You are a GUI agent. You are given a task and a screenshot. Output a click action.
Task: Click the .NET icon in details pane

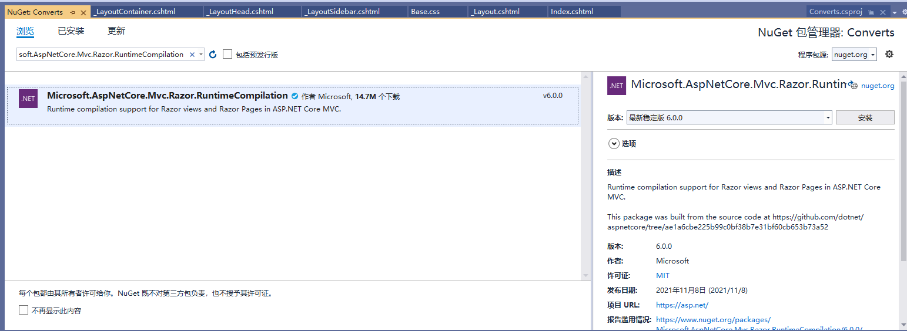click(617, 86)
